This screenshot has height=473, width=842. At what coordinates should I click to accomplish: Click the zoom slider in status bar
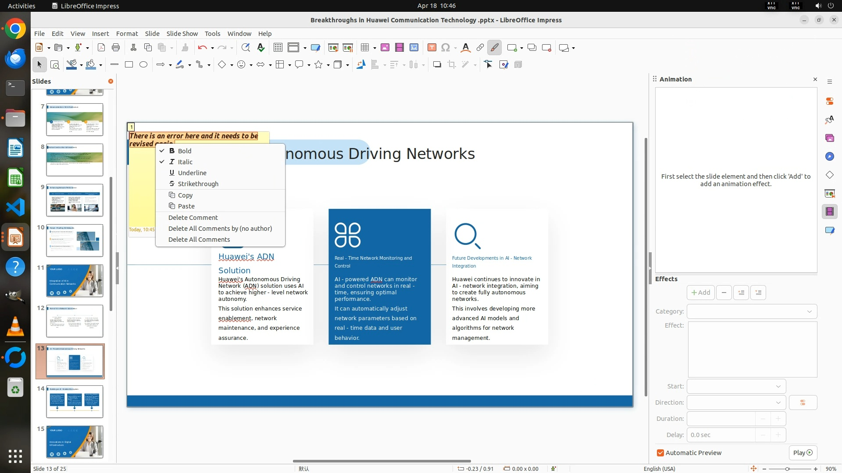pyautogui.click(x=787, y=469)
